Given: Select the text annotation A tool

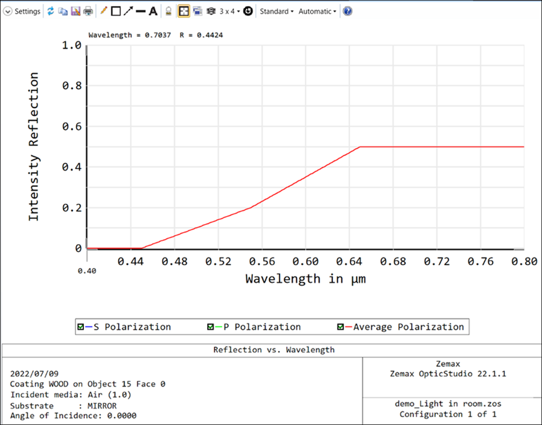Looking at the screenshot, I should tap(153, 11).
